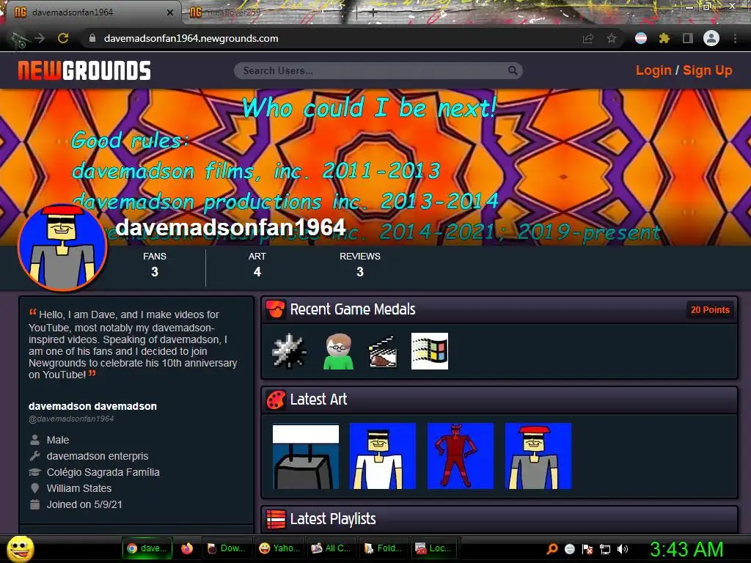Focus the Search Users field

click(378, 70)
